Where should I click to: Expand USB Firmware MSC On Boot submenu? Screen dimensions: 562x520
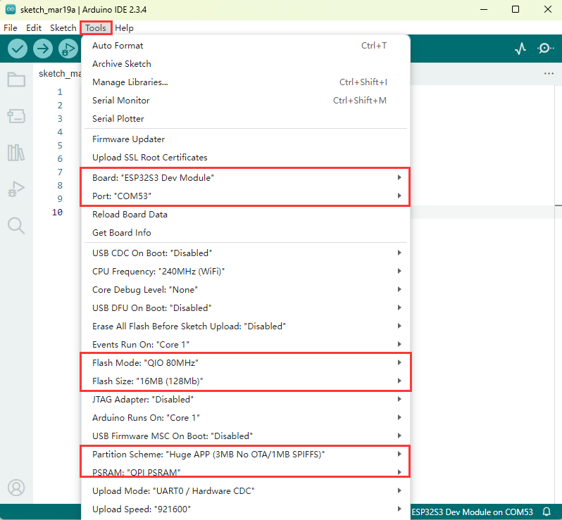(x=246, y=436)
